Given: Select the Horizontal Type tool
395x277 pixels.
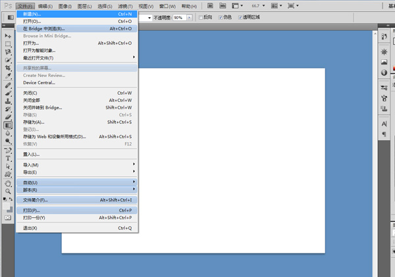Looking at the screenshot, I should pyautogui.click(x=8, y=159).
